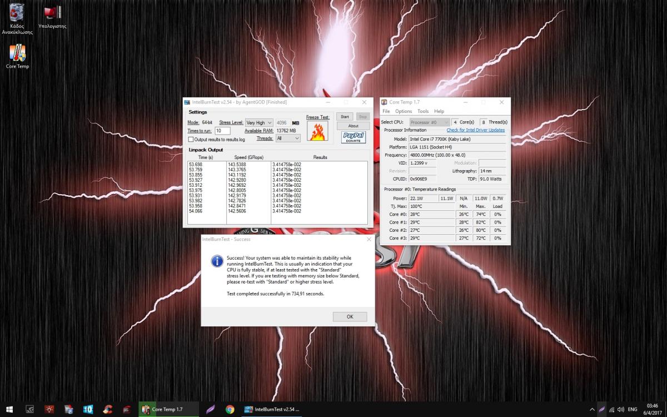This screenshot has height=417, width=667.
Task: Open Google Chrome from the taskbar
Action: tap(230, 409)
